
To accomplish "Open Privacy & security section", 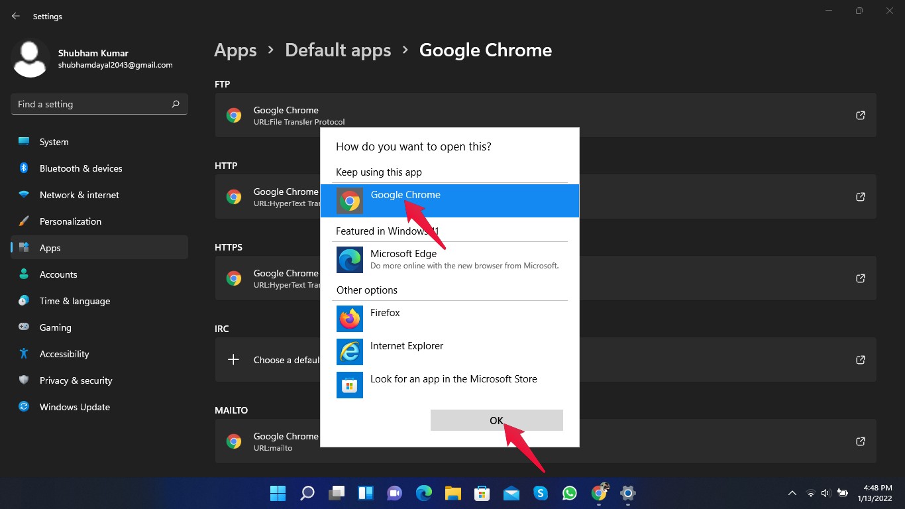I will click(x=76, y=380).
